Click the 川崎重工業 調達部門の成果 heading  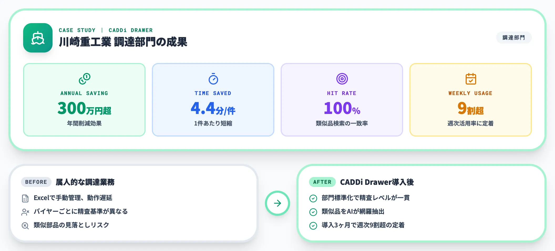coord(123,42)
